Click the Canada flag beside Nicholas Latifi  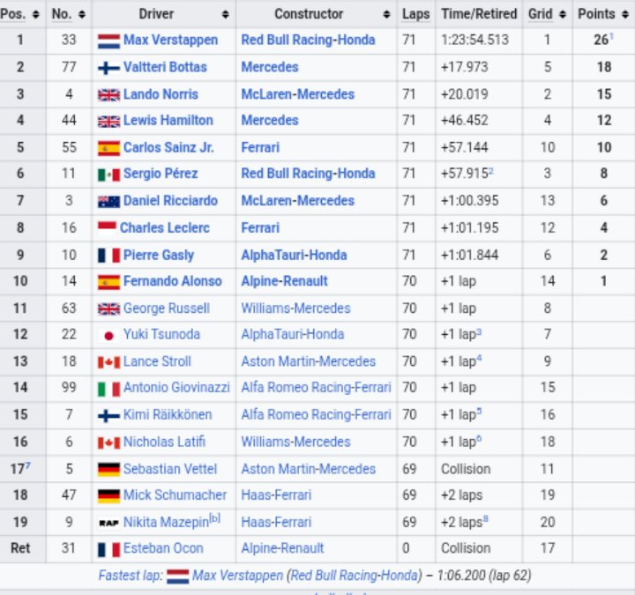(x=109, y=443)
